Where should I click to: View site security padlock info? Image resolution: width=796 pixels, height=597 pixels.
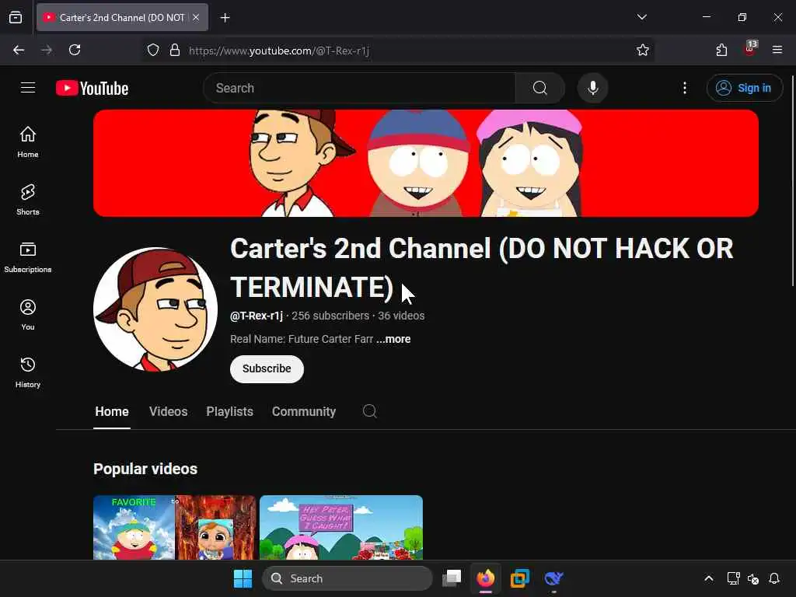(175, 50)
